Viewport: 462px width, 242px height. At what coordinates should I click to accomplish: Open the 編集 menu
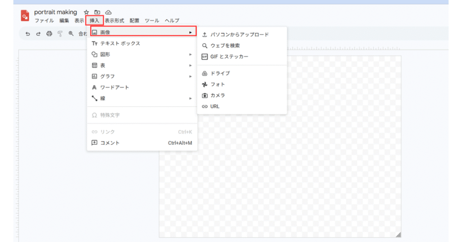click(x=64, y=21)
